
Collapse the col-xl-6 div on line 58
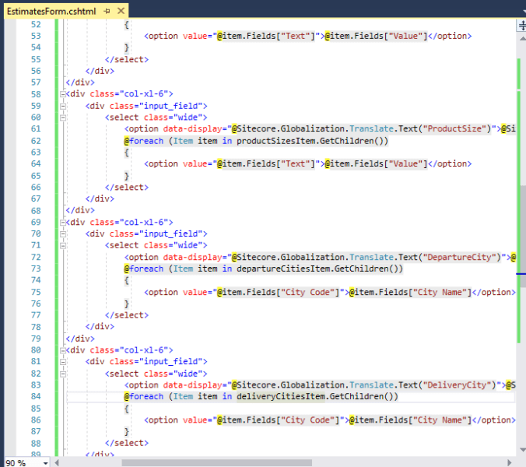[x=63, y=93]
